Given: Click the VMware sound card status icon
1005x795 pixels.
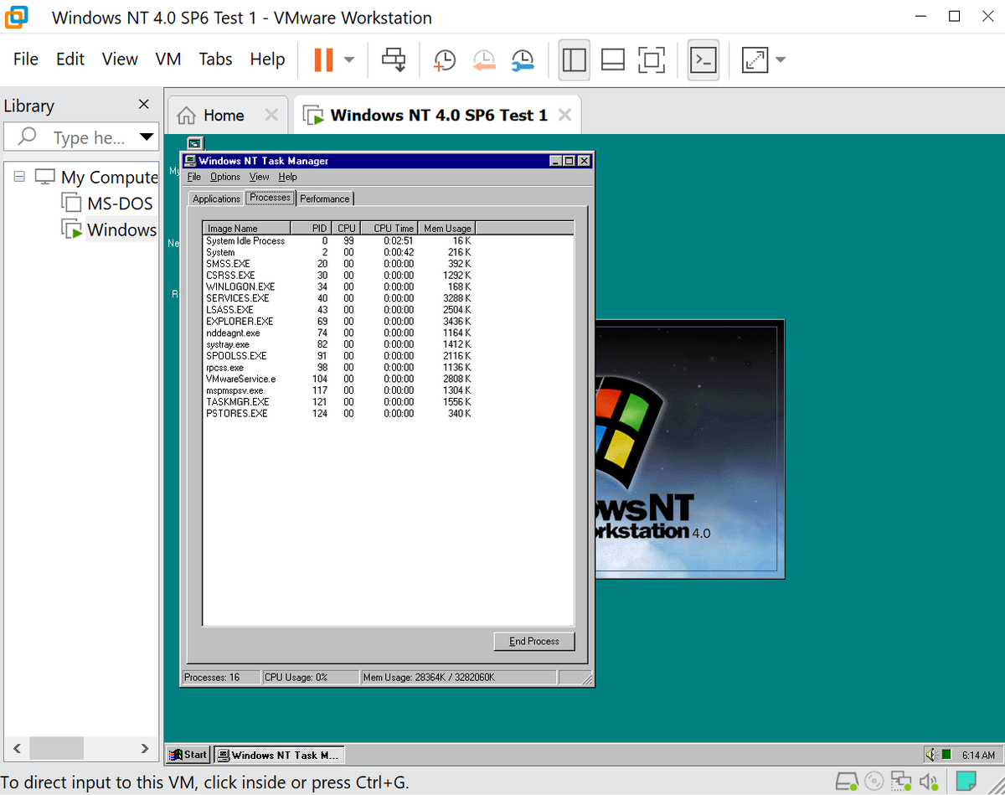Looking at the screenshot, I should click(x=928, y=782).
